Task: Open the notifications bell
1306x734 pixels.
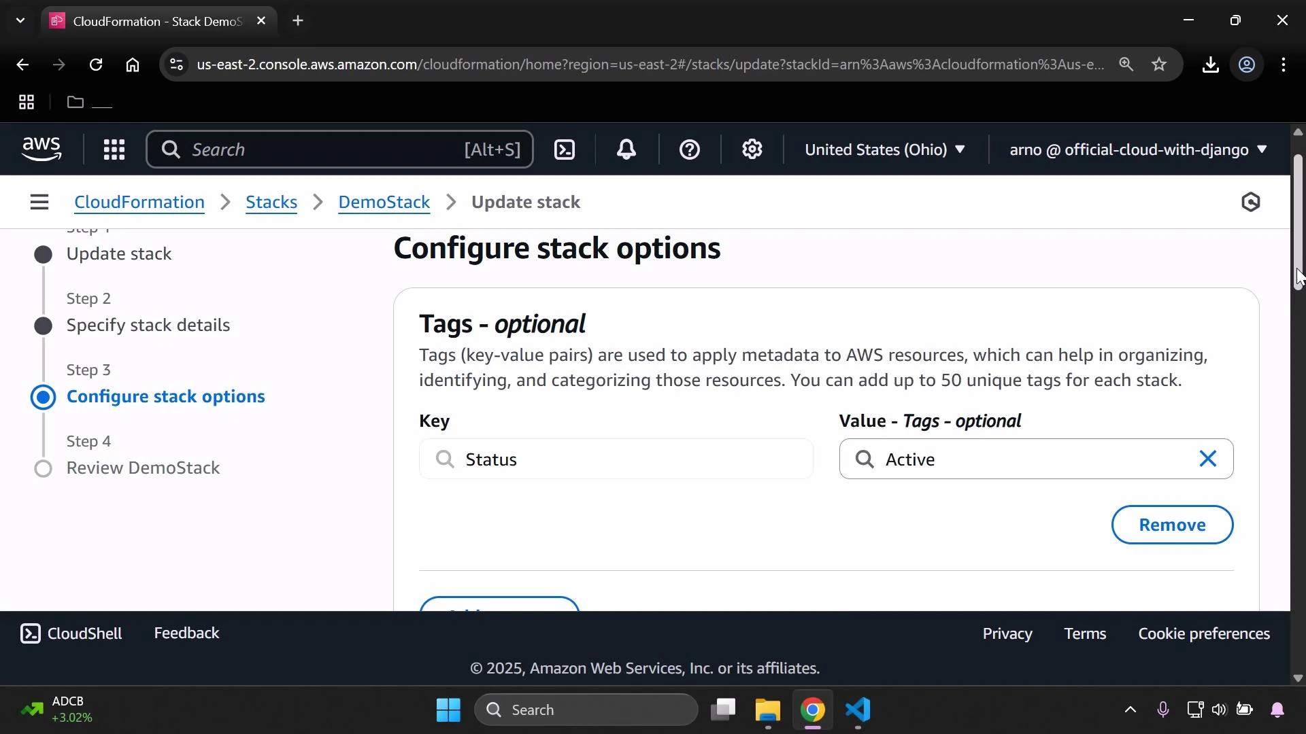Action: pos(626,149)
